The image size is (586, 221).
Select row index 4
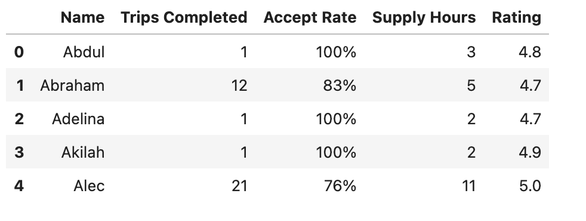(19, 186)
